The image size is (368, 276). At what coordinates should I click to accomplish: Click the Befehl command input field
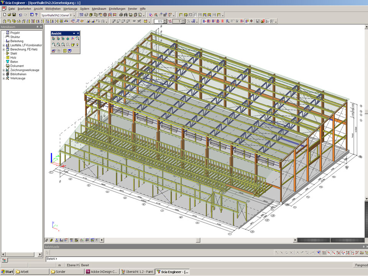point(192,259)
